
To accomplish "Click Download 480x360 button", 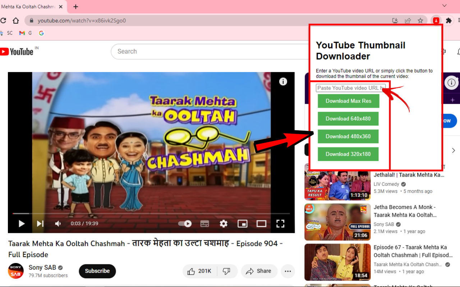I will [348, 136].
